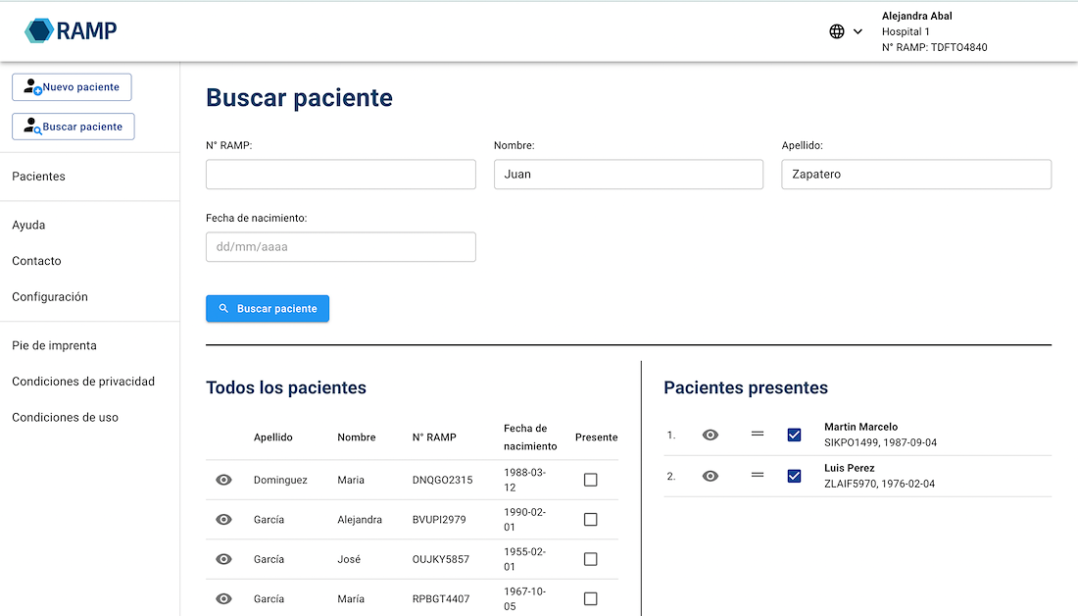The width and height of the screenshot is (1078, 616).
Task: View García María with the eye icon
Action: tap(224, 598)
